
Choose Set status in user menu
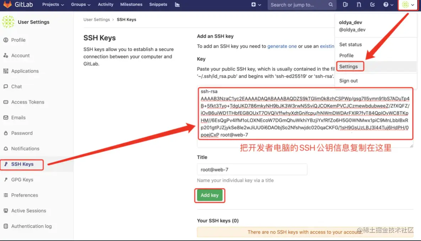pyautogui.click(x=350, y=45)
